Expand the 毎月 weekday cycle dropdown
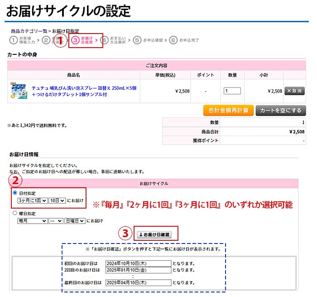The width and height of the screenshot is (317, 297). point(32,221)
